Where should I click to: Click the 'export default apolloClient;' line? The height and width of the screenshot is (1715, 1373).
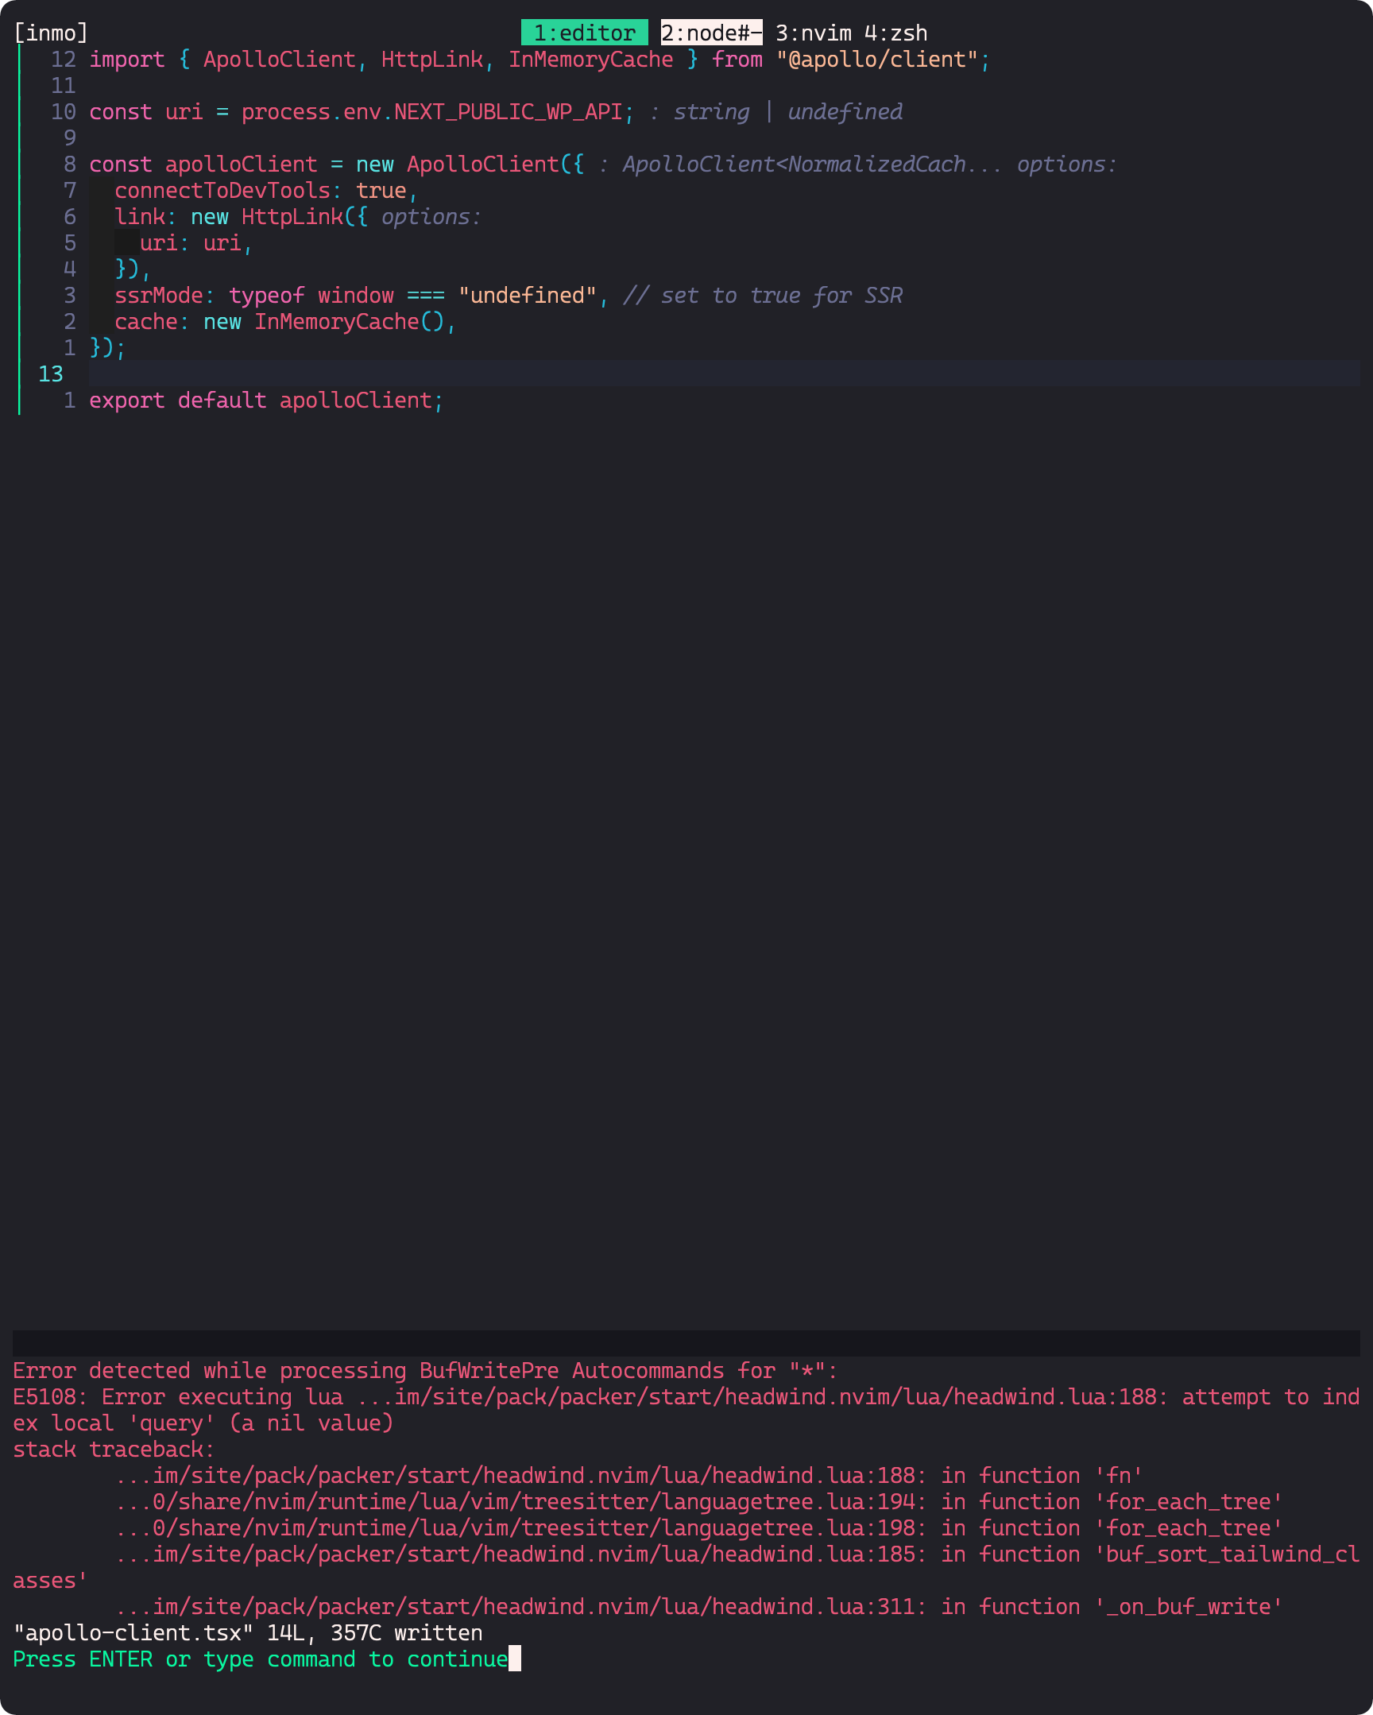266,401
